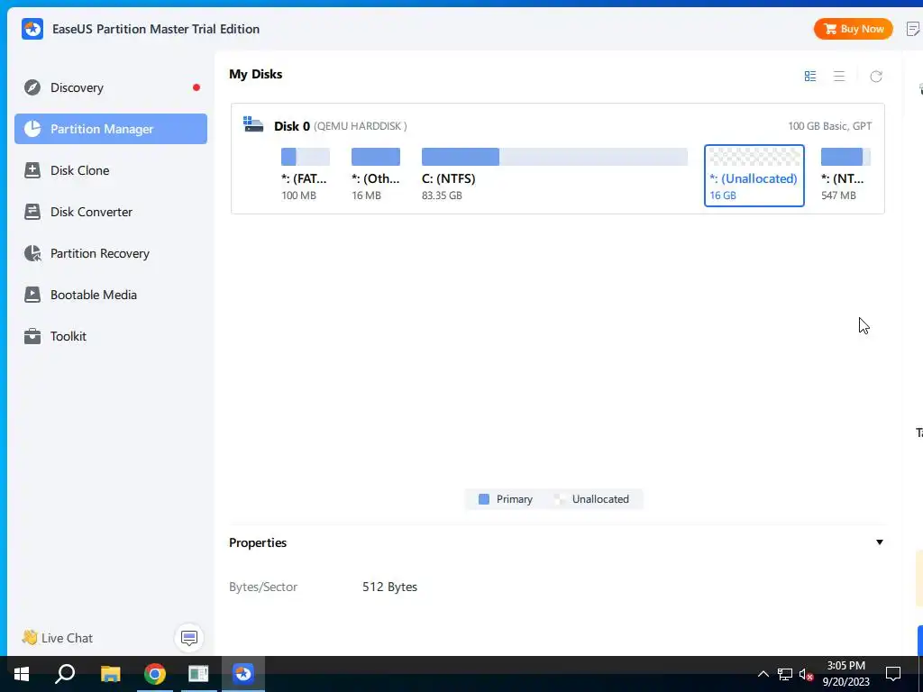
Task: Click the 83.35 GB size text
Action: pos(442,196)
